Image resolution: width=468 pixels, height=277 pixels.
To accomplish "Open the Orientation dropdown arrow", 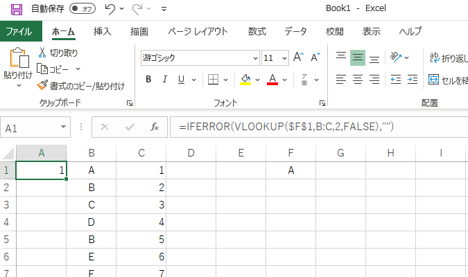I will click(x=406, y=57).
